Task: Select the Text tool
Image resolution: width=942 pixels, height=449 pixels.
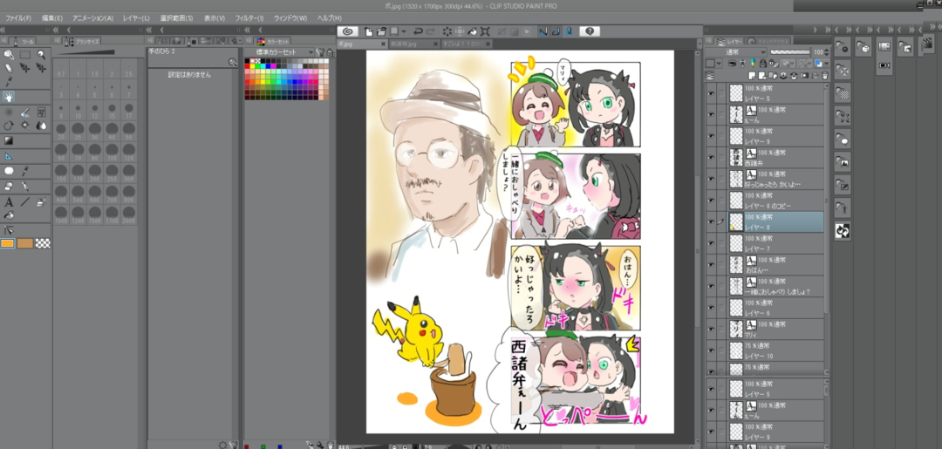Action: (9, 201)
